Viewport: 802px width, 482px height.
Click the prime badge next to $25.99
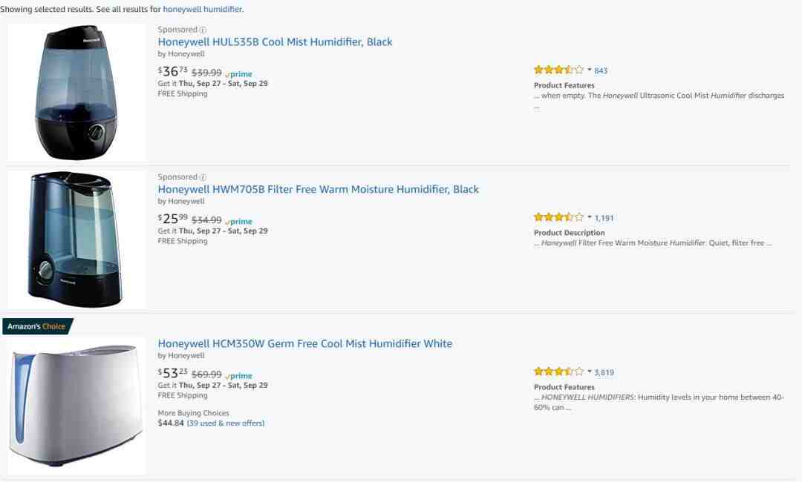[x=238, y=221]
